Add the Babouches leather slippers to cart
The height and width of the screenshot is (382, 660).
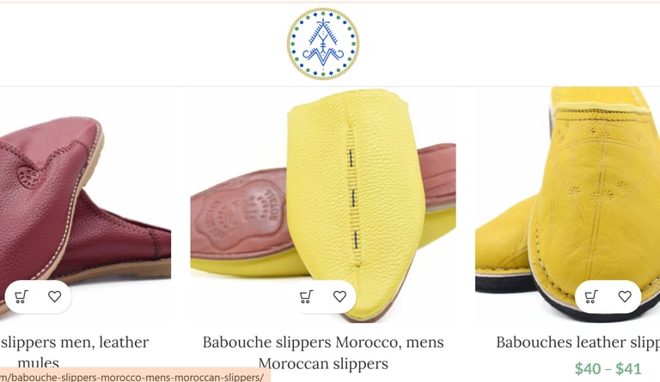pos(591,297)
